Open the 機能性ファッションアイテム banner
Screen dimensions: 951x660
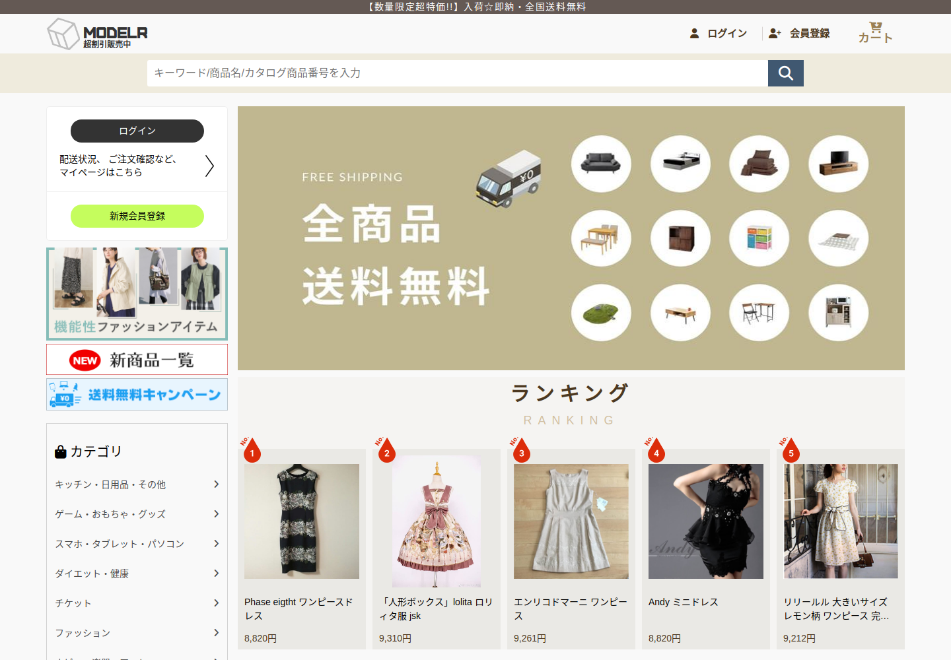[x=137, y=294]
